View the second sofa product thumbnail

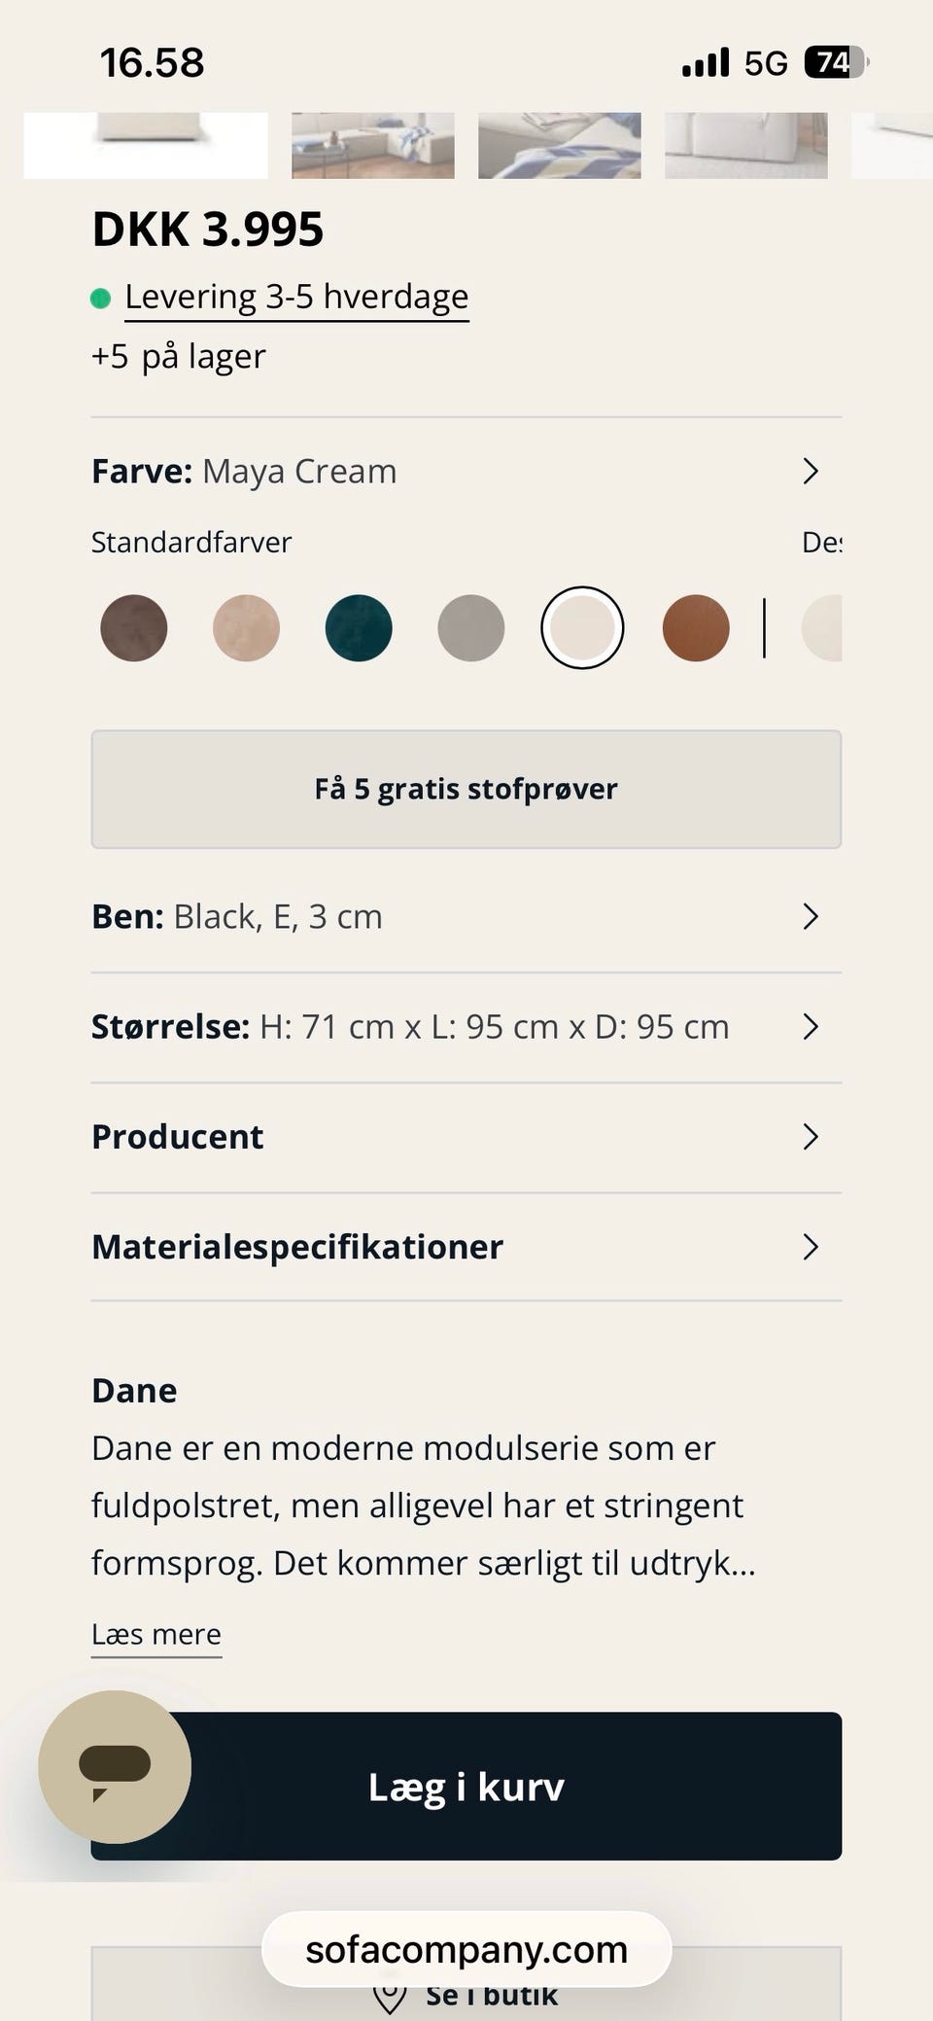pos(373,145)
